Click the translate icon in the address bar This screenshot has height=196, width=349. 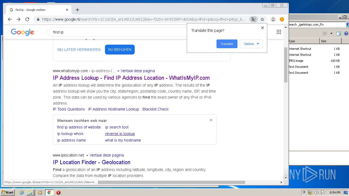254,19
